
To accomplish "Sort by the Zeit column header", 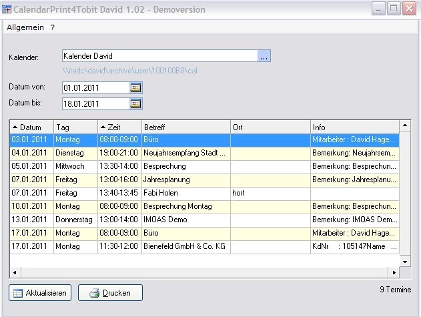I will [119, 127].
